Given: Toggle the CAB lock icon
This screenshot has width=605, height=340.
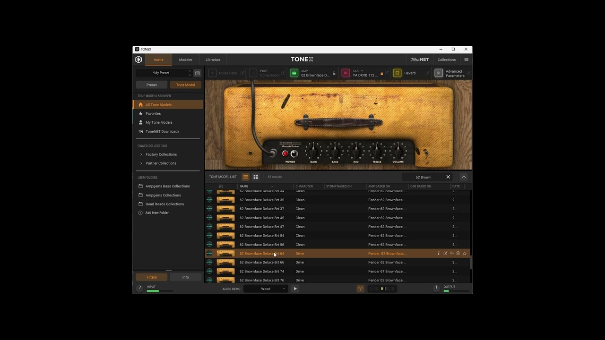Looking at the screenshot, I should [x=381, y=74].
